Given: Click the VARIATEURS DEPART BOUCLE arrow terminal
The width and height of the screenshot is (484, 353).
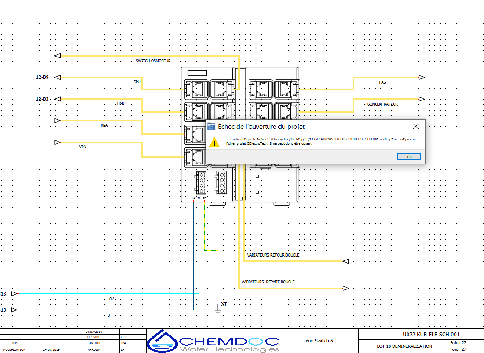Looking at the screenshot, I should tap(345, 288).
